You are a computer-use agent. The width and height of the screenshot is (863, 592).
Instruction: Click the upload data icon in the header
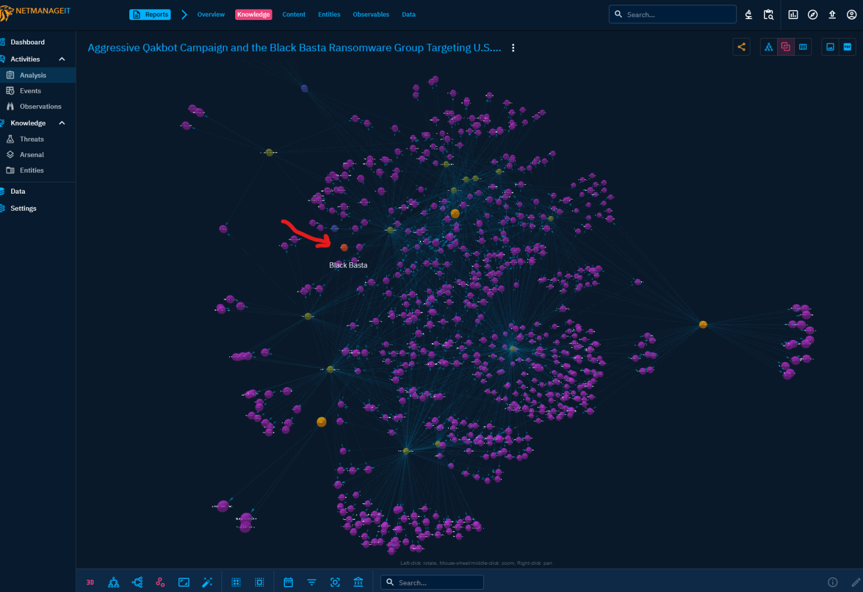pos(832,15)
